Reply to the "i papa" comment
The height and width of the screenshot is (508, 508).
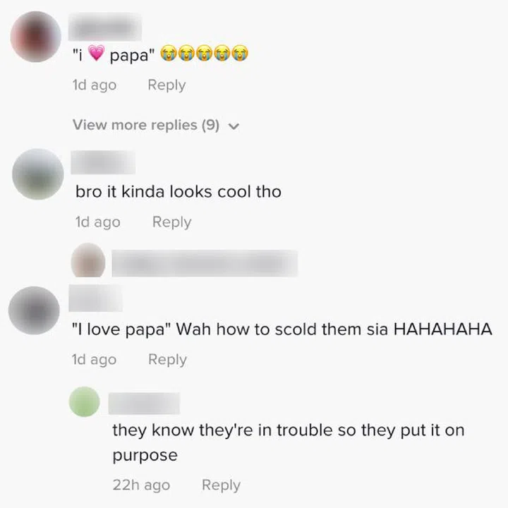[167, 85]
